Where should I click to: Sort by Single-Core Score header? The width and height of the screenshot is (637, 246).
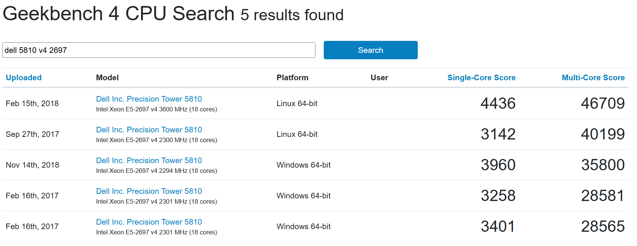tap(481, 78)
